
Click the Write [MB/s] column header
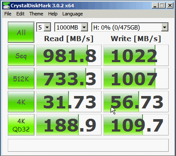tap(136, 39)
